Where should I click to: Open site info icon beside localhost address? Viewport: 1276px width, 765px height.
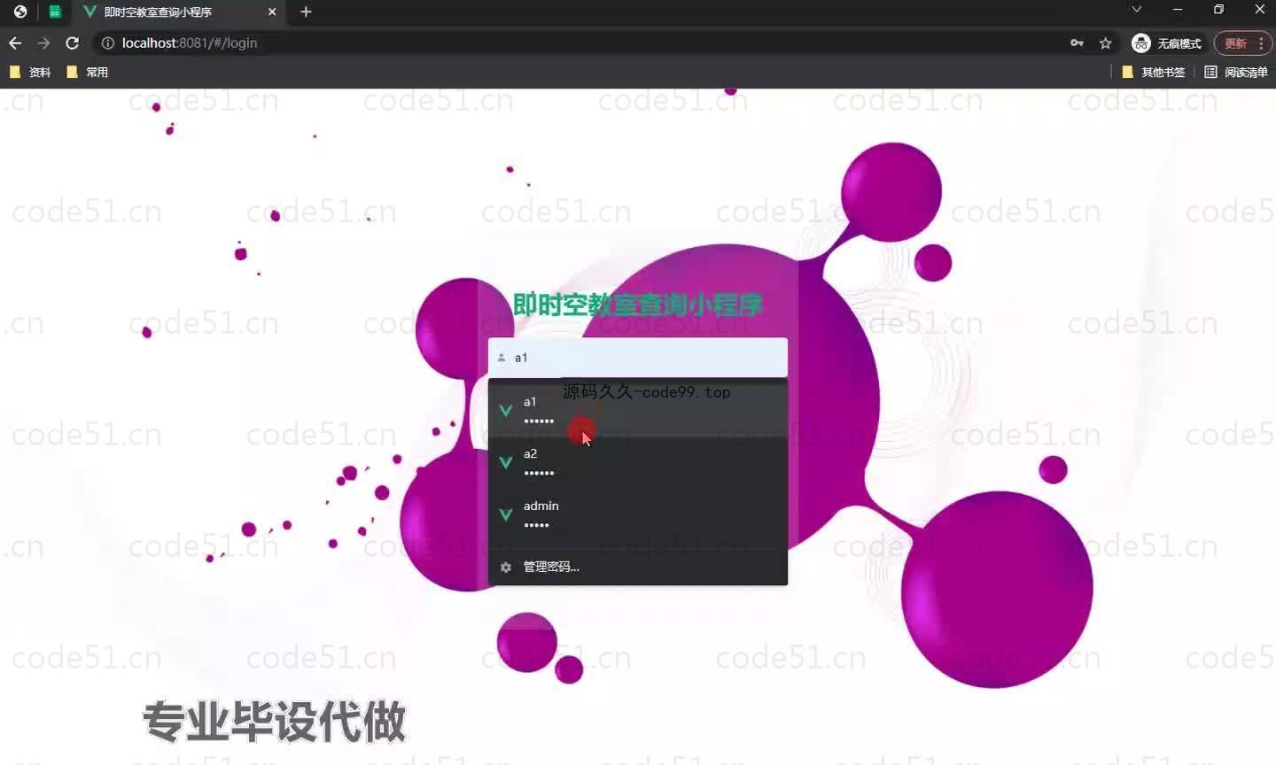point(108,42)
